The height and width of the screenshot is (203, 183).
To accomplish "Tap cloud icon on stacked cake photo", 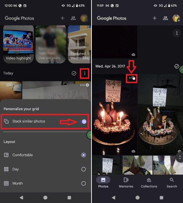I will click(x=133, y=151).
